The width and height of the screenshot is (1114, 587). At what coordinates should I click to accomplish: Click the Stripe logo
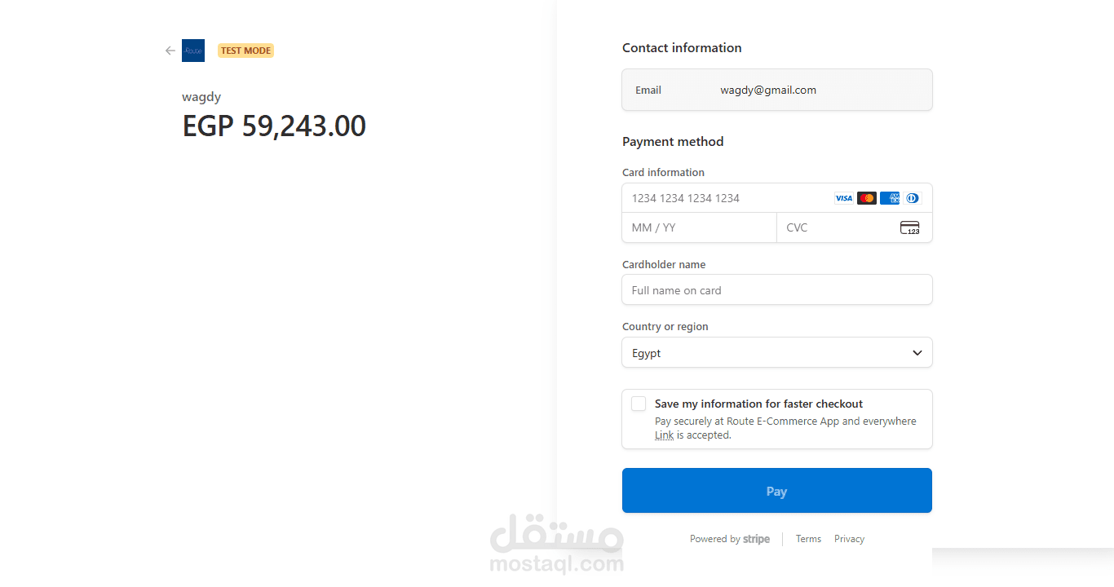click(756, 539)
